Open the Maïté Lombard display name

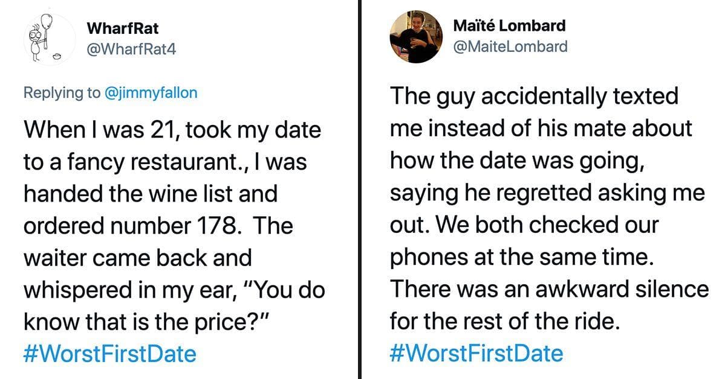(509, 26)
